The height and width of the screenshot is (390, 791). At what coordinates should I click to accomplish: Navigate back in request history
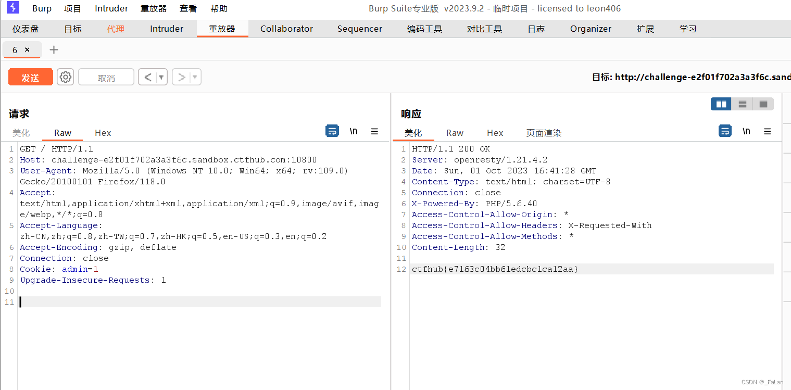tap(148, 77)
